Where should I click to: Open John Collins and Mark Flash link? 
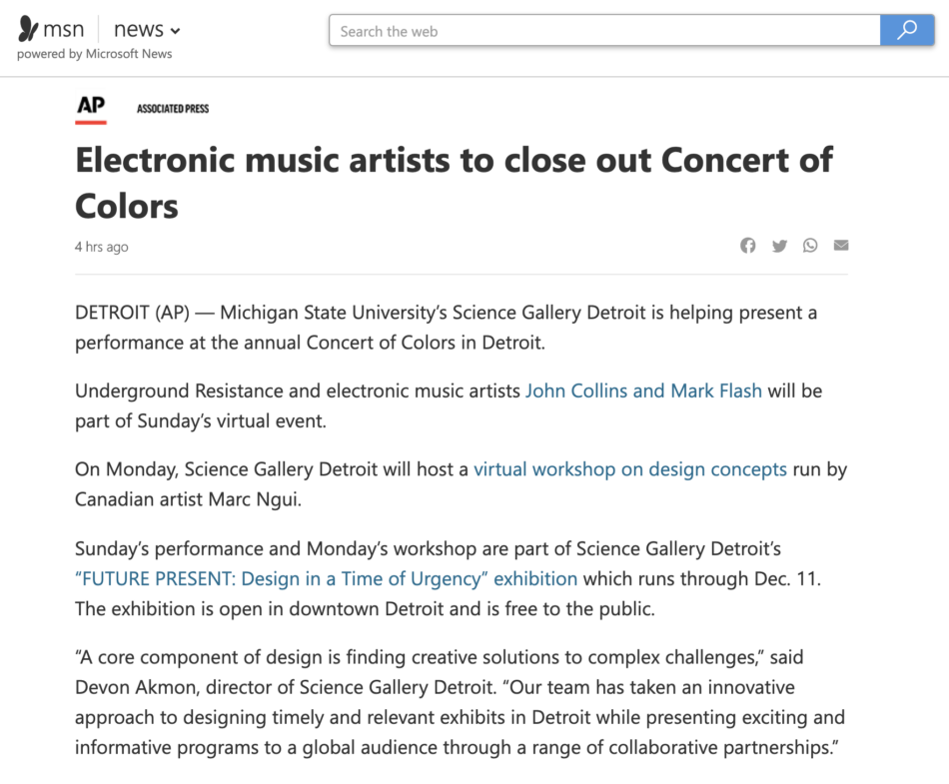[643, 391]
